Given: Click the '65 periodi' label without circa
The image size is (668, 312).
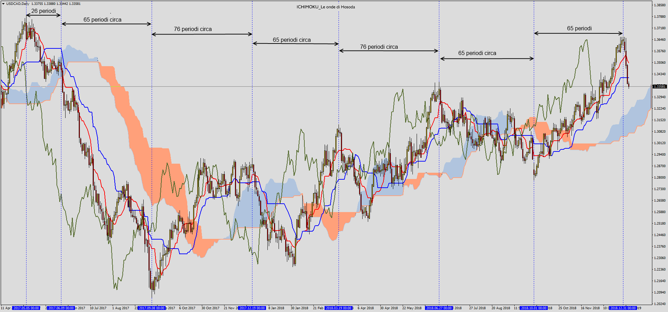Looking at the screenshot, I should (579, 29).
